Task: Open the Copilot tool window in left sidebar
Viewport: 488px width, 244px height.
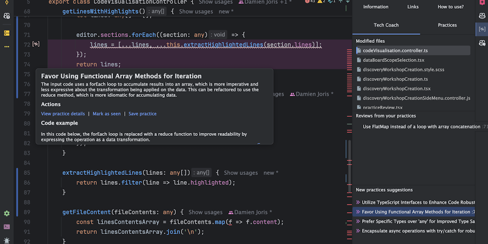Action: [x=7, y=16]
